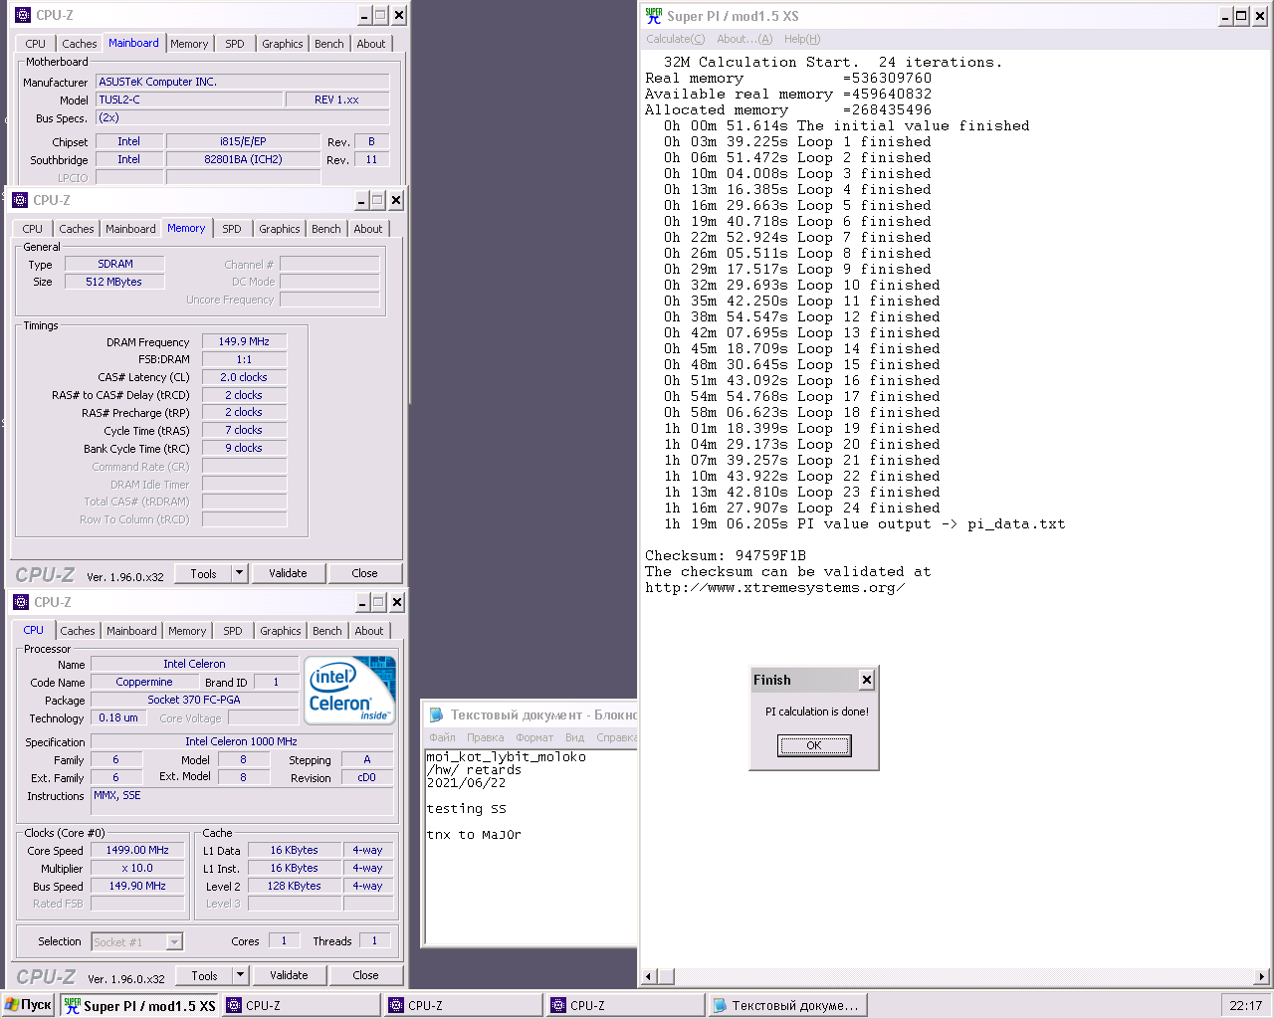This screenshot has width=1274, height=1019.
Task: Click moi_kot_lybit_moloko text in Notepad
Action: click(x=506, y=757)
